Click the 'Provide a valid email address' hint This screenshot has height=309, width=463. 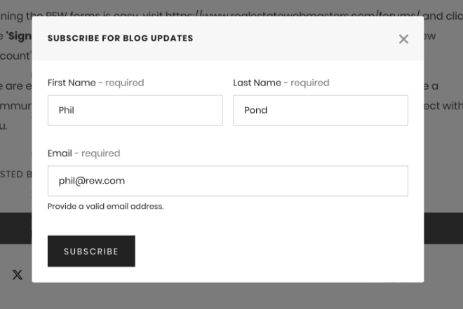click(x=105, y=207)
